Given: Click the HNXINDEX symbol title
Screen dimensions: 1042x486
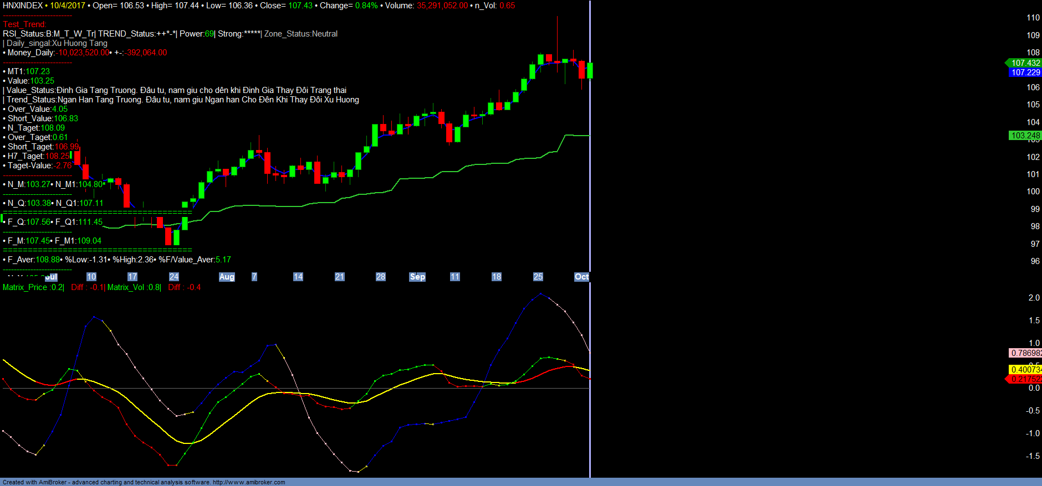Looking at the screenshot, I should click(23, 6).
